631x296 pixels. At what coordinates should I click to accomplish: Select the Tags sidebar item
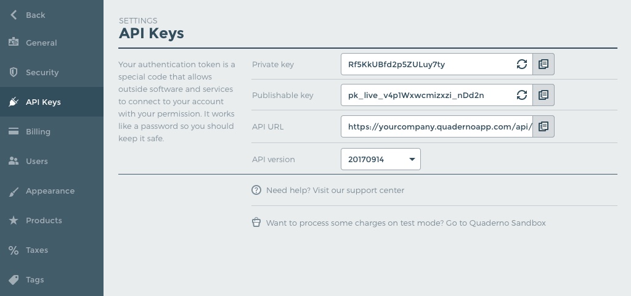52,280
